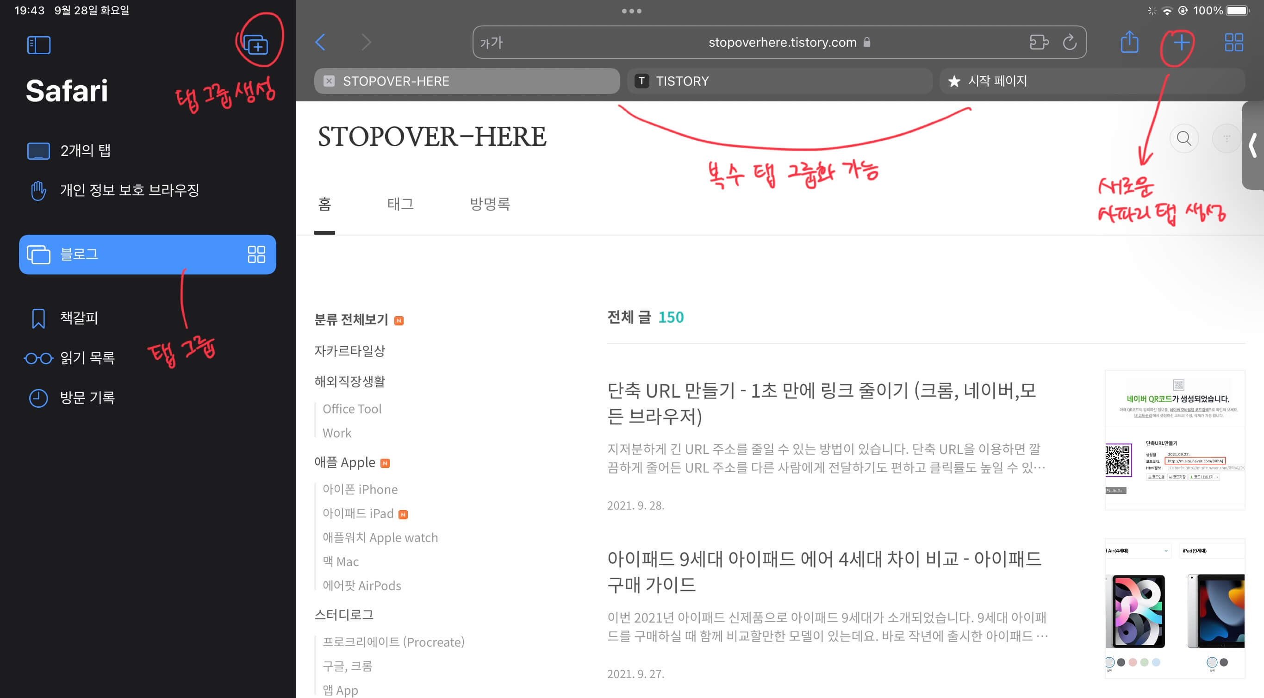1264x698 pixels.
Task: Open 읽기 목록 reading list
Action: click(147, 358)
